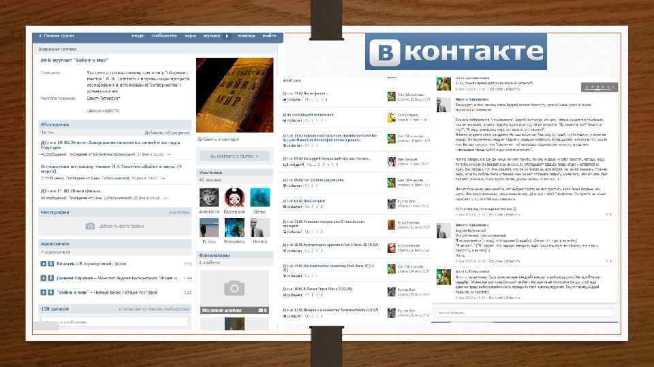Open member Никита's grayscale avatar
The height and width of the screenshot is (367, 654).
click(x=260, y=228)
